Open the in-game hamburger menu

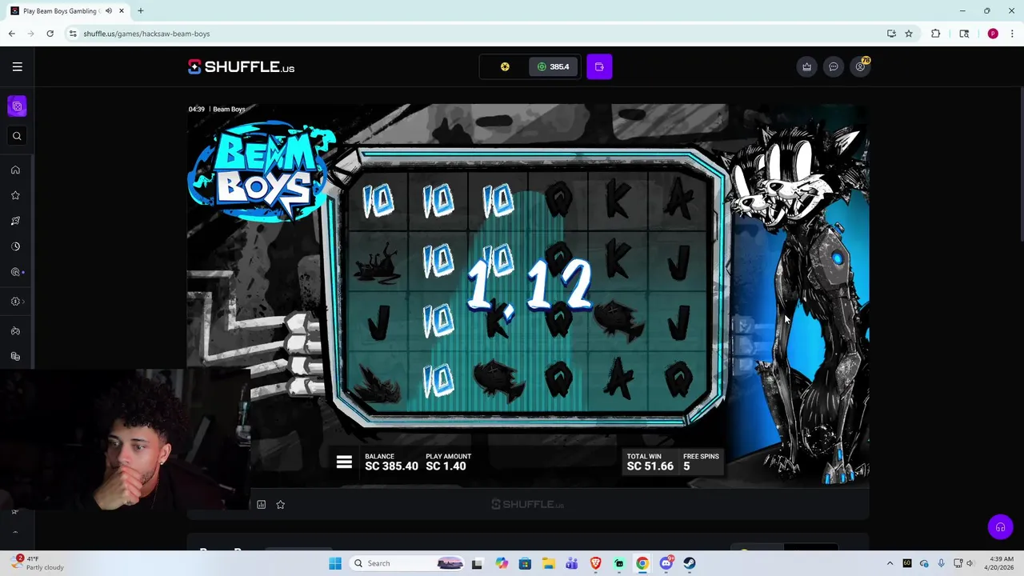(x=344, y=462)
